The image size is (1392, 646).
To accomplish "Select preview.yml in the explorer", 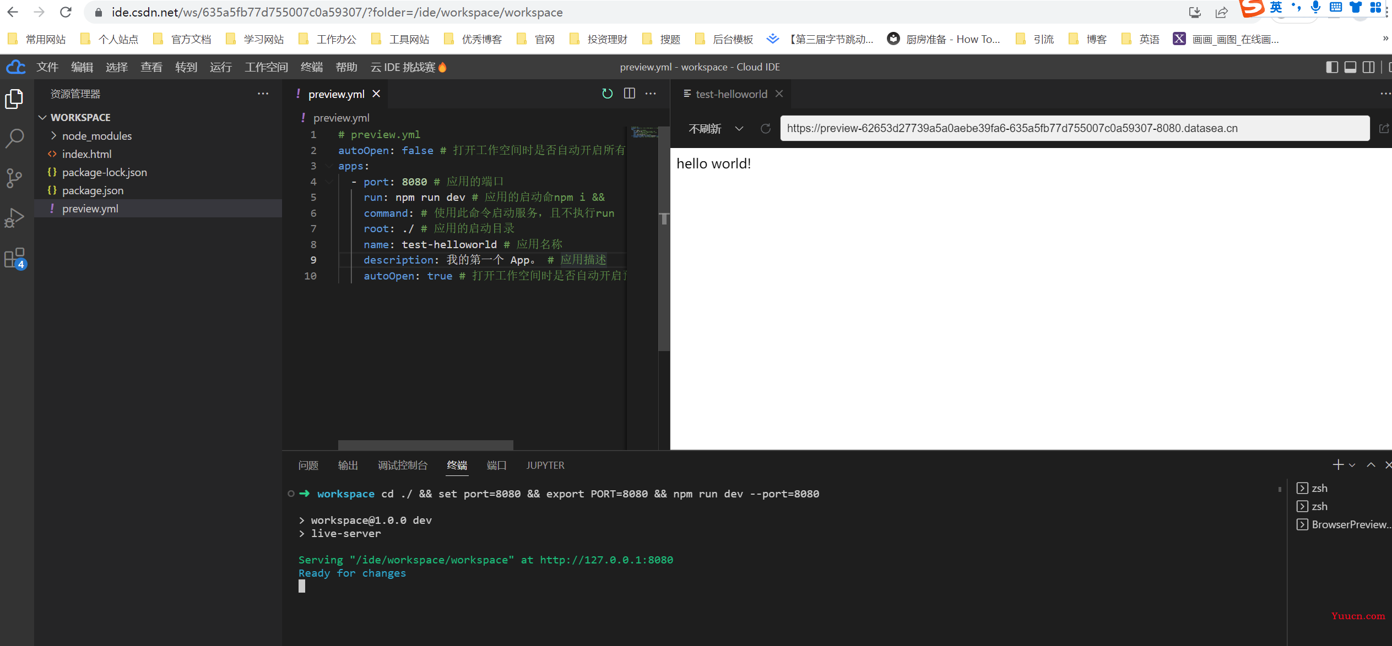I will pyautogui.click(x=158, y=209).
